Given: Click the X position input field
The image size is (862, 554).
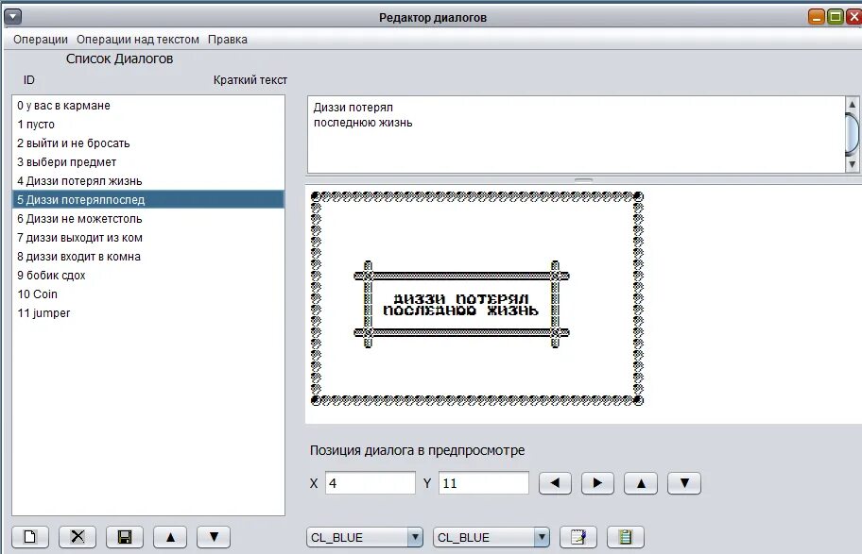Looking at the screenshot, I should coord(371,483).
